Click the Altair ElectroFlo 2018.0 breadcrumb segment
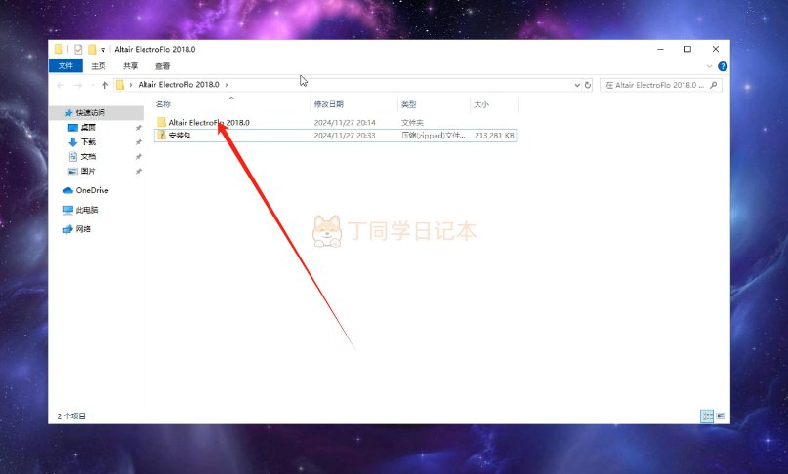 click(x=179, y=85)
